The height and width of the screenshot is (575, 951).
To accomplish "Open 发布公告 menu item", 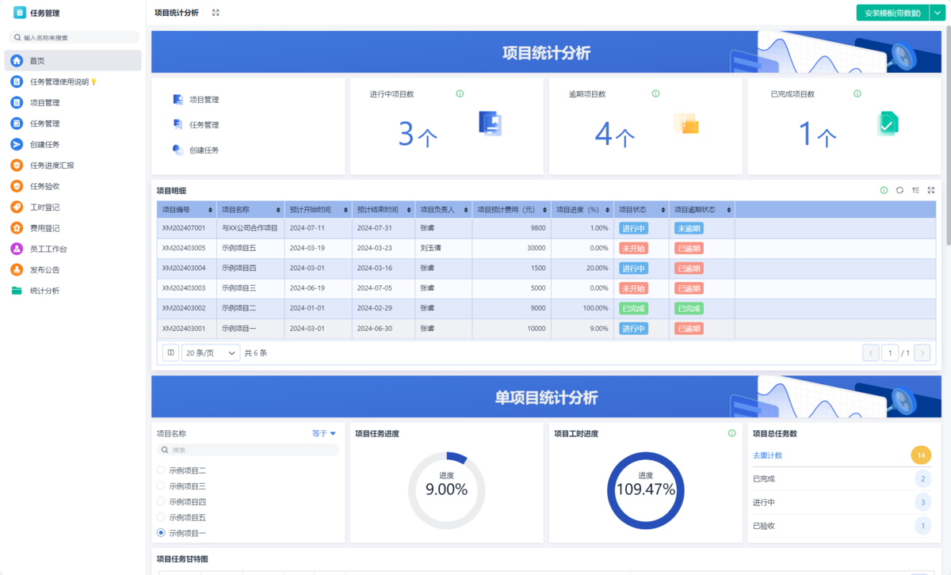I will coord(73,269).
